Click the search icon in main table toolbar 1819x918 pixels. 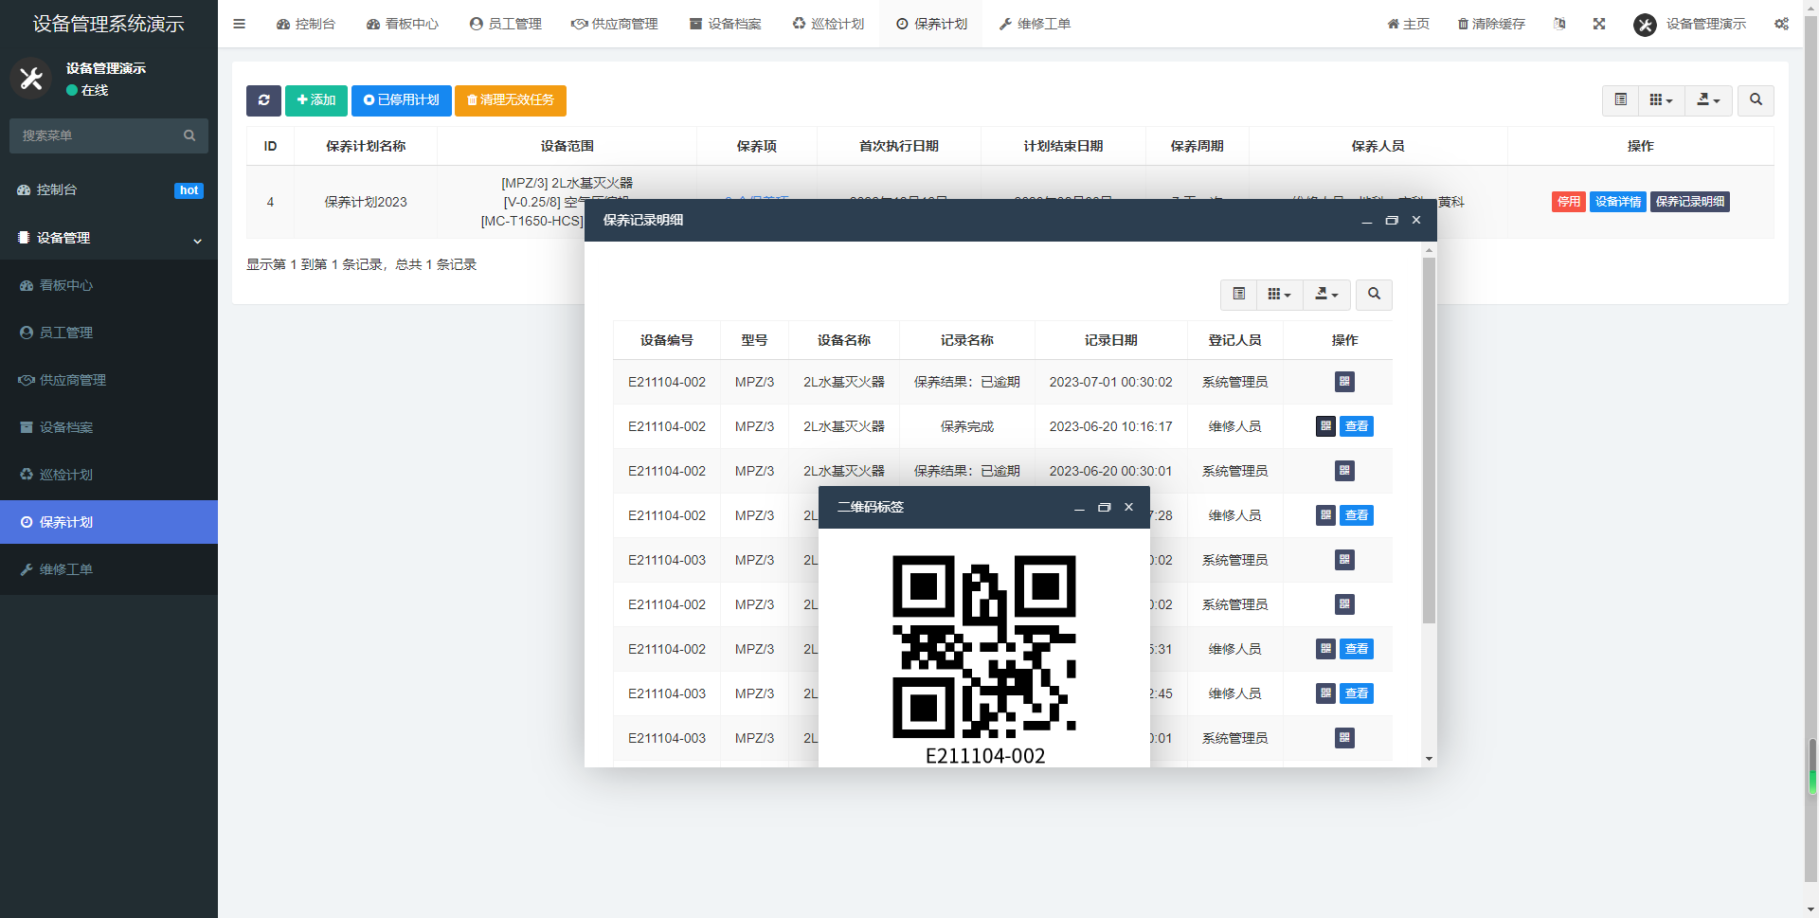tap(1756, 100)
